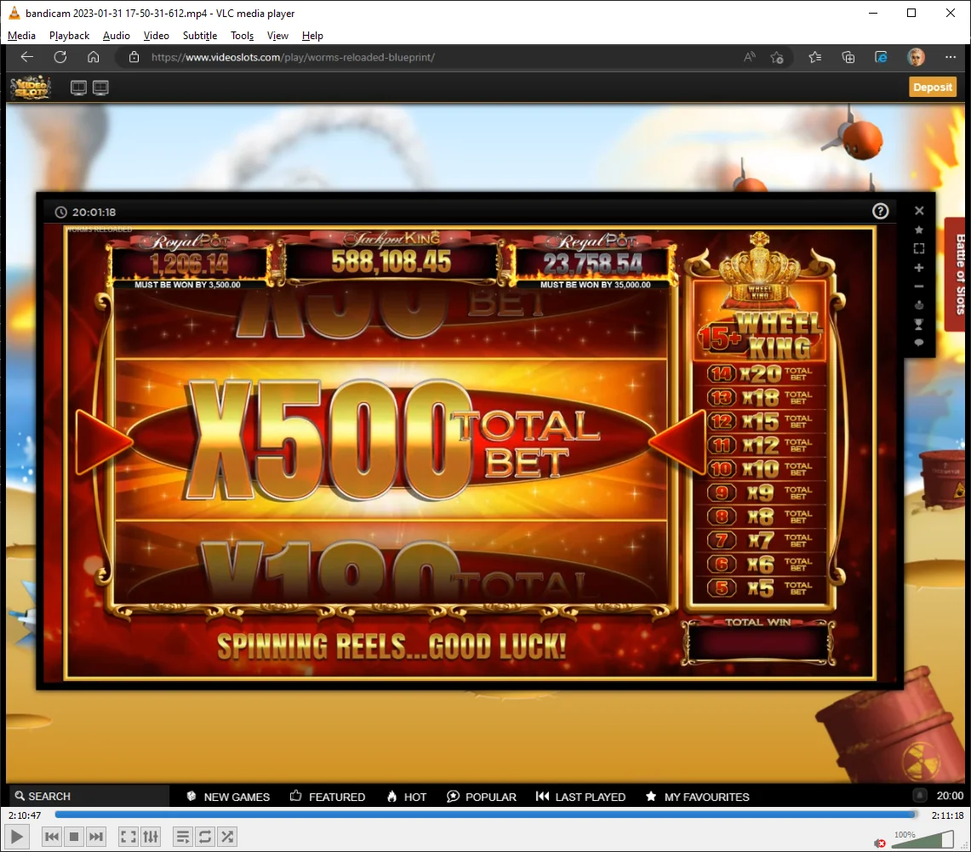Add page to favorites star-plus icon
This screenshot has height=852, width=971.
pyautogui.click(x=777, y=58)
